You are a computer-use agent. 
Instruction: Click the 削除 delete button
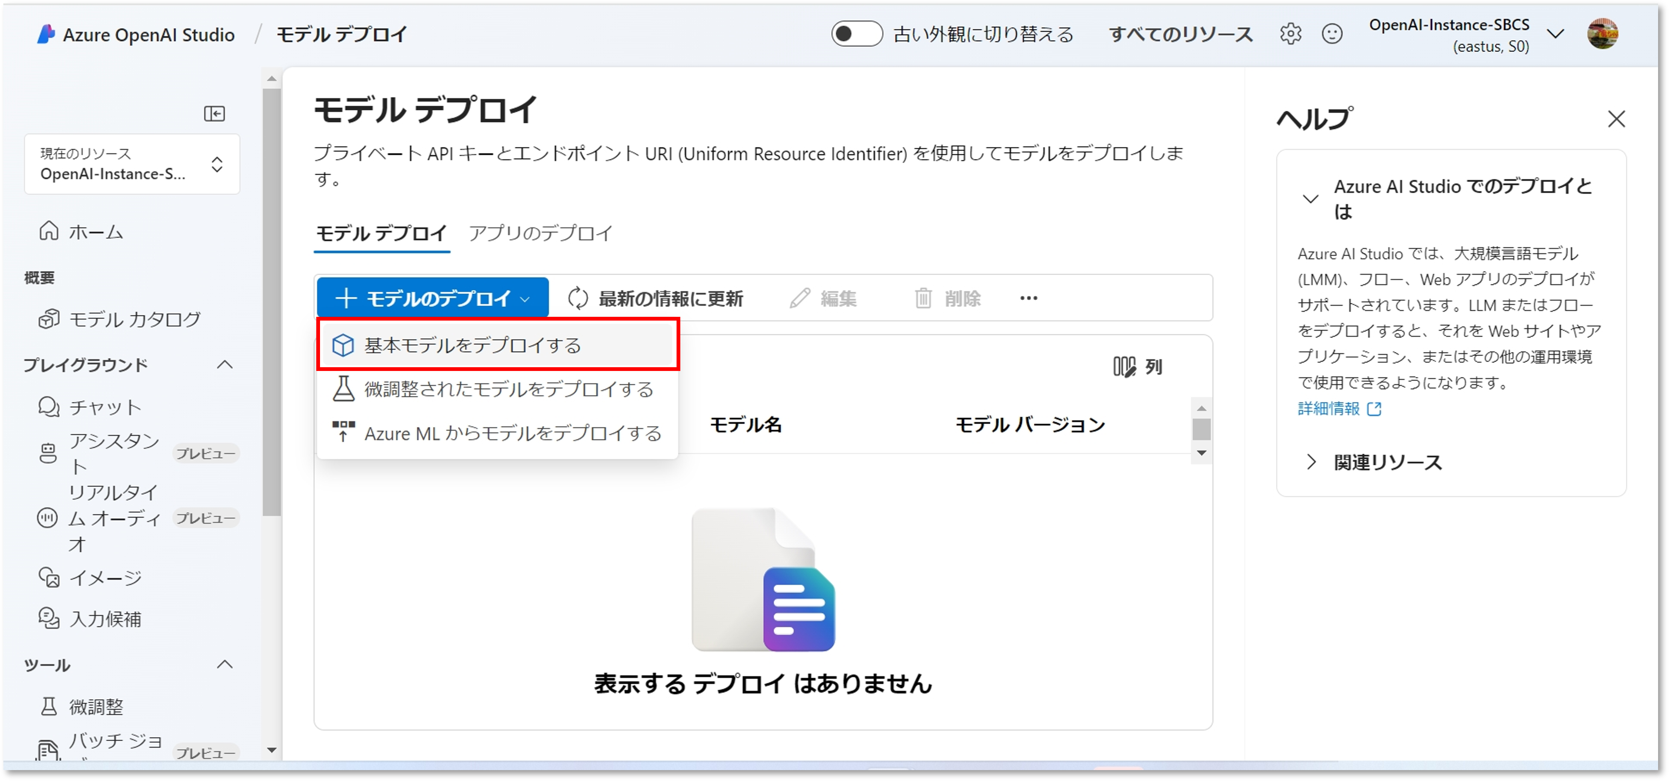[947, 298]
